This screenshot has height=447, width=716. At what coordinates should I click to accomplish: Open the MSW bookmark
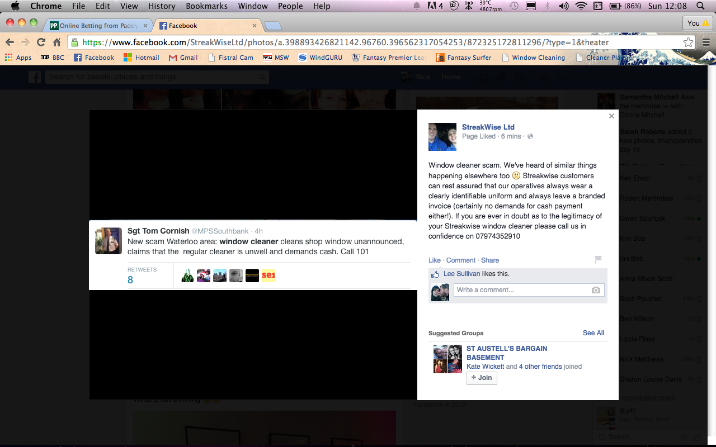(276, 58)
